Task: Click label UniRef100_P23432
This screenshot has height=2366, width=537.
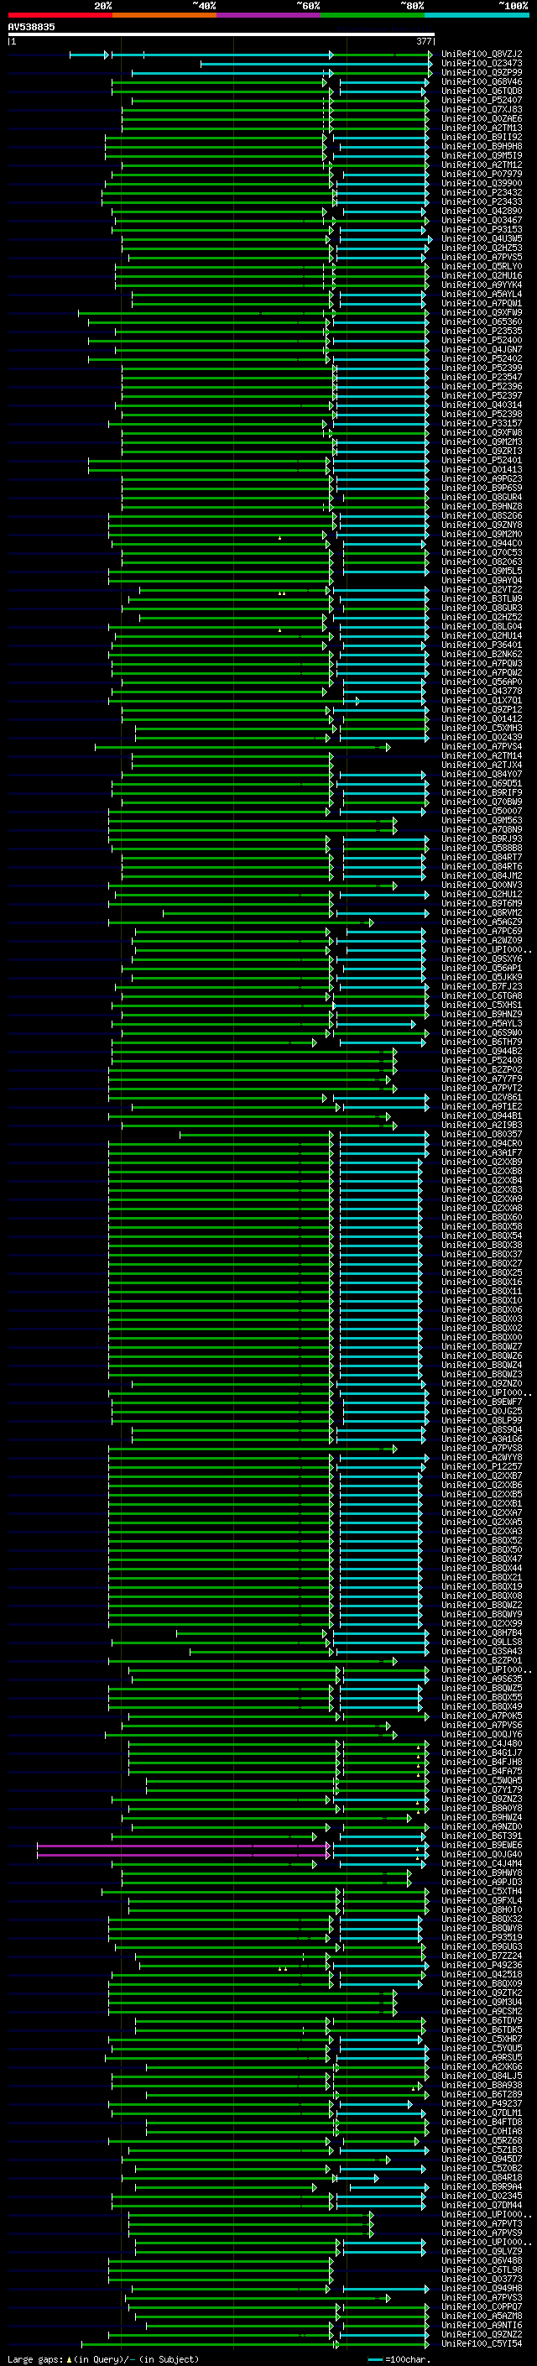Action: tap(482, 193)
